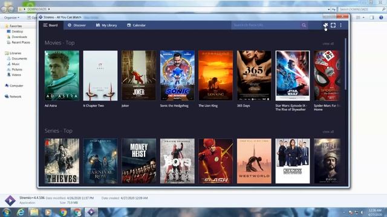Click the Stremio application icon in details pane
387x217 pixels.
point(10,201)
